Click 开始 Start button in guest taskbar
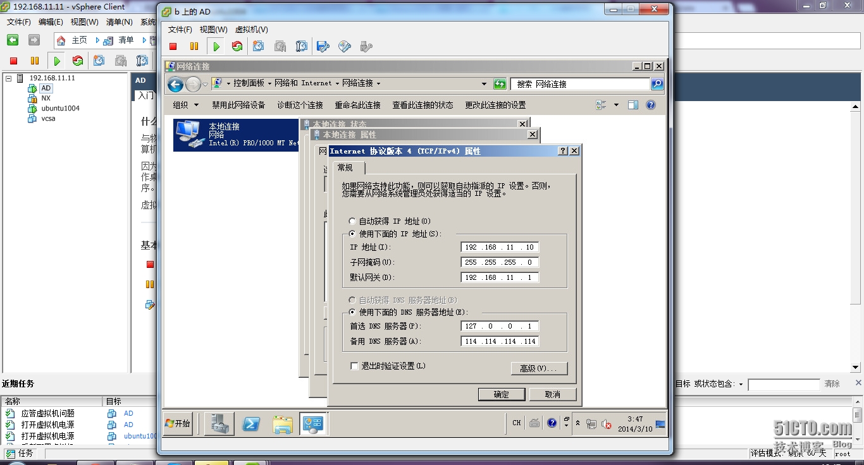This screenshot has width=864, height=465. click(x=178, y=423)
